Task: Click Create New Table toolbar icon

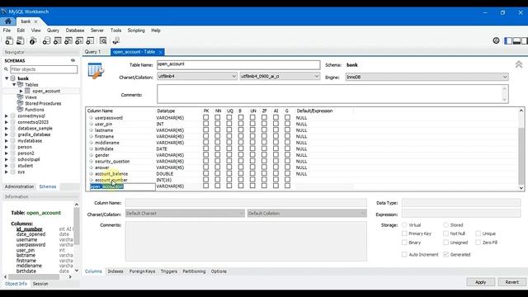Action: [x=58, y=40]
